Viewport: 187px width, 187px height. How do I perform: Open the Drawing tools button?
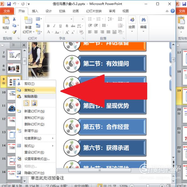(x=132, y=24)
